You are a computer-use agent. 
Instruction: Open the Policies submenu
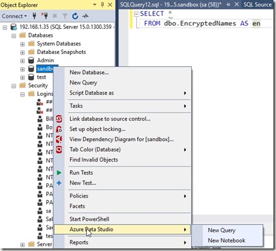coord(122,196)
